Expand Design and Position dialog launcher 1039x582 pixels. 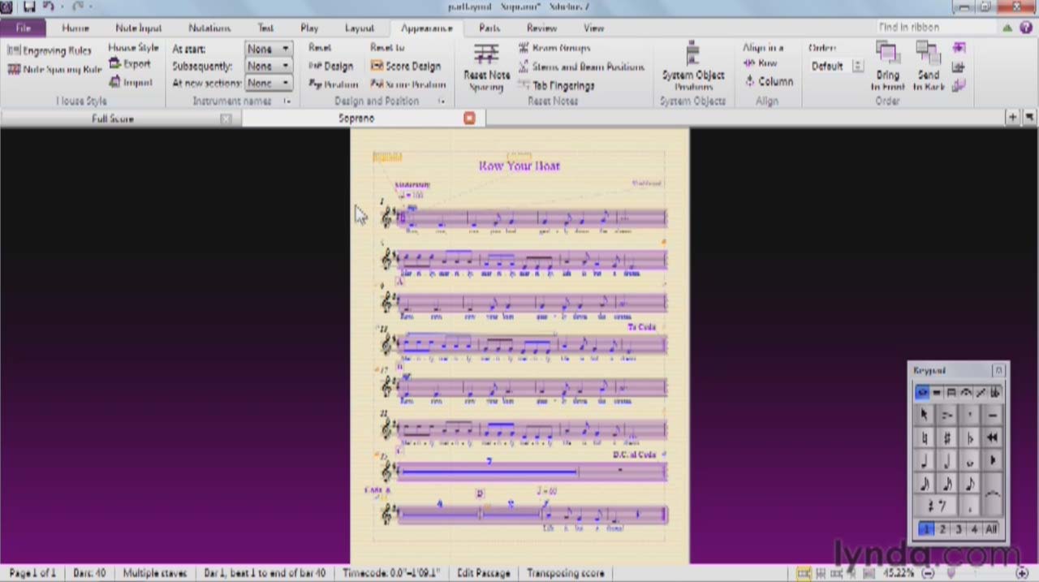[x=442, y=101]
